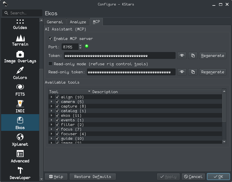Viewport: 232px width, 182px height.
Task: Expand the focuser (4) tree row
Action: point(52,134)
